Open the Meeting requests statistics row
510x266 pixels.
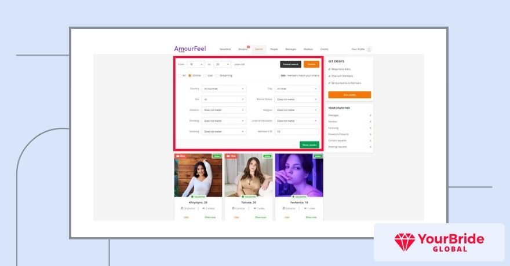(349, 147)
